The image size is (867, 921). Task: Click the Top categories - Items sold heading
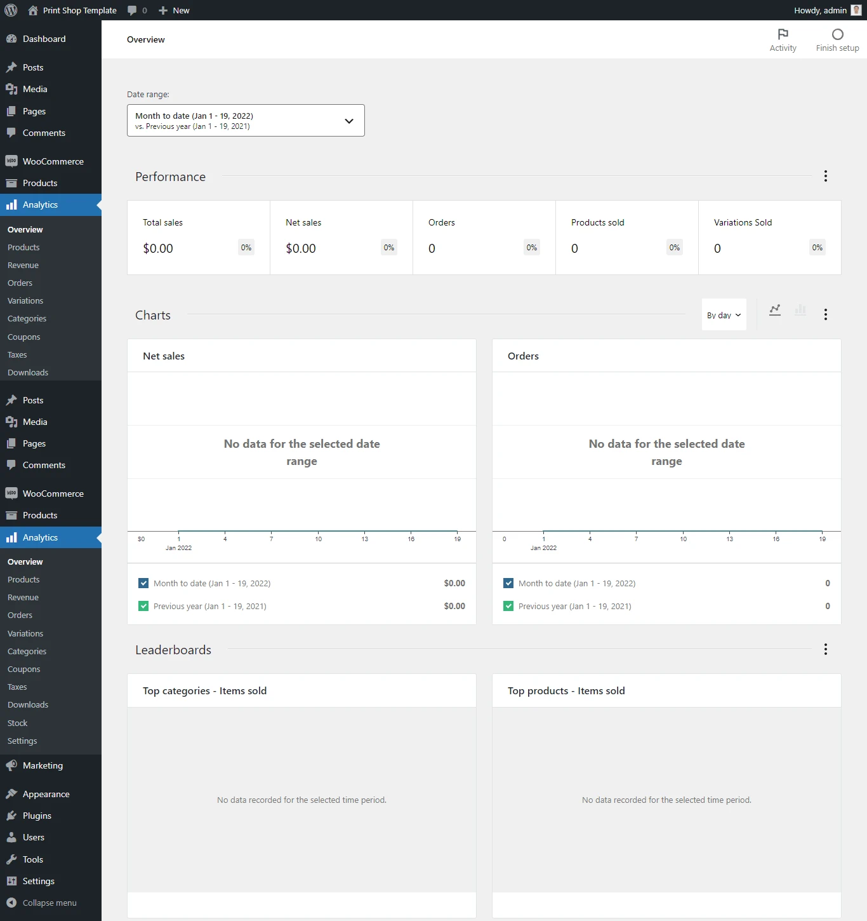tap(204, 690)
